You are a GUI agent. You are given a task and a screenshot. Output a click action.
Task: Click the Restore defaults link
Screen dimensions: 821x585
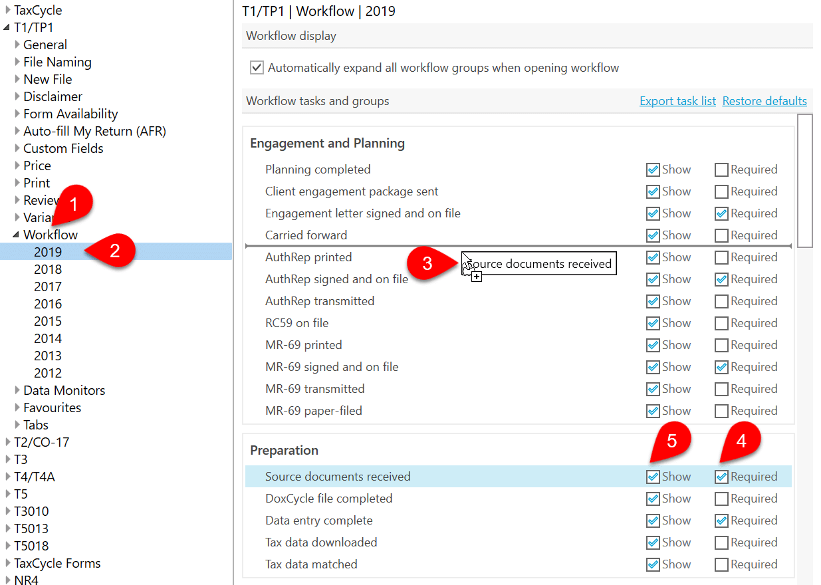pyautogui.click(x=764, y=101)
